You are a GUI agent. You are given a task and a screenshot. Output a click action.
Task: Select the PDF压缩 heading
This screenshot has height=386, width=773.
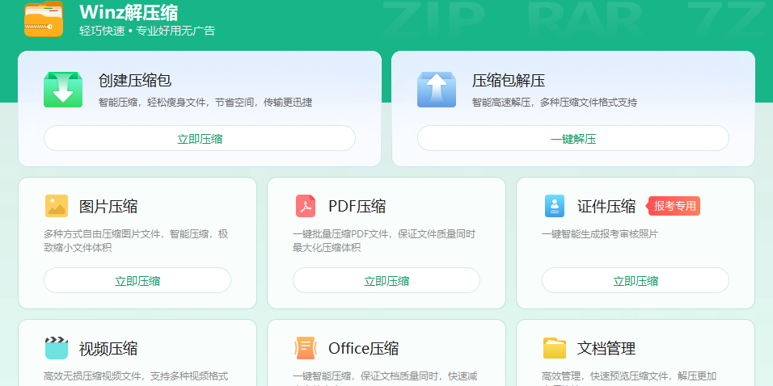(x=357, y=206)
